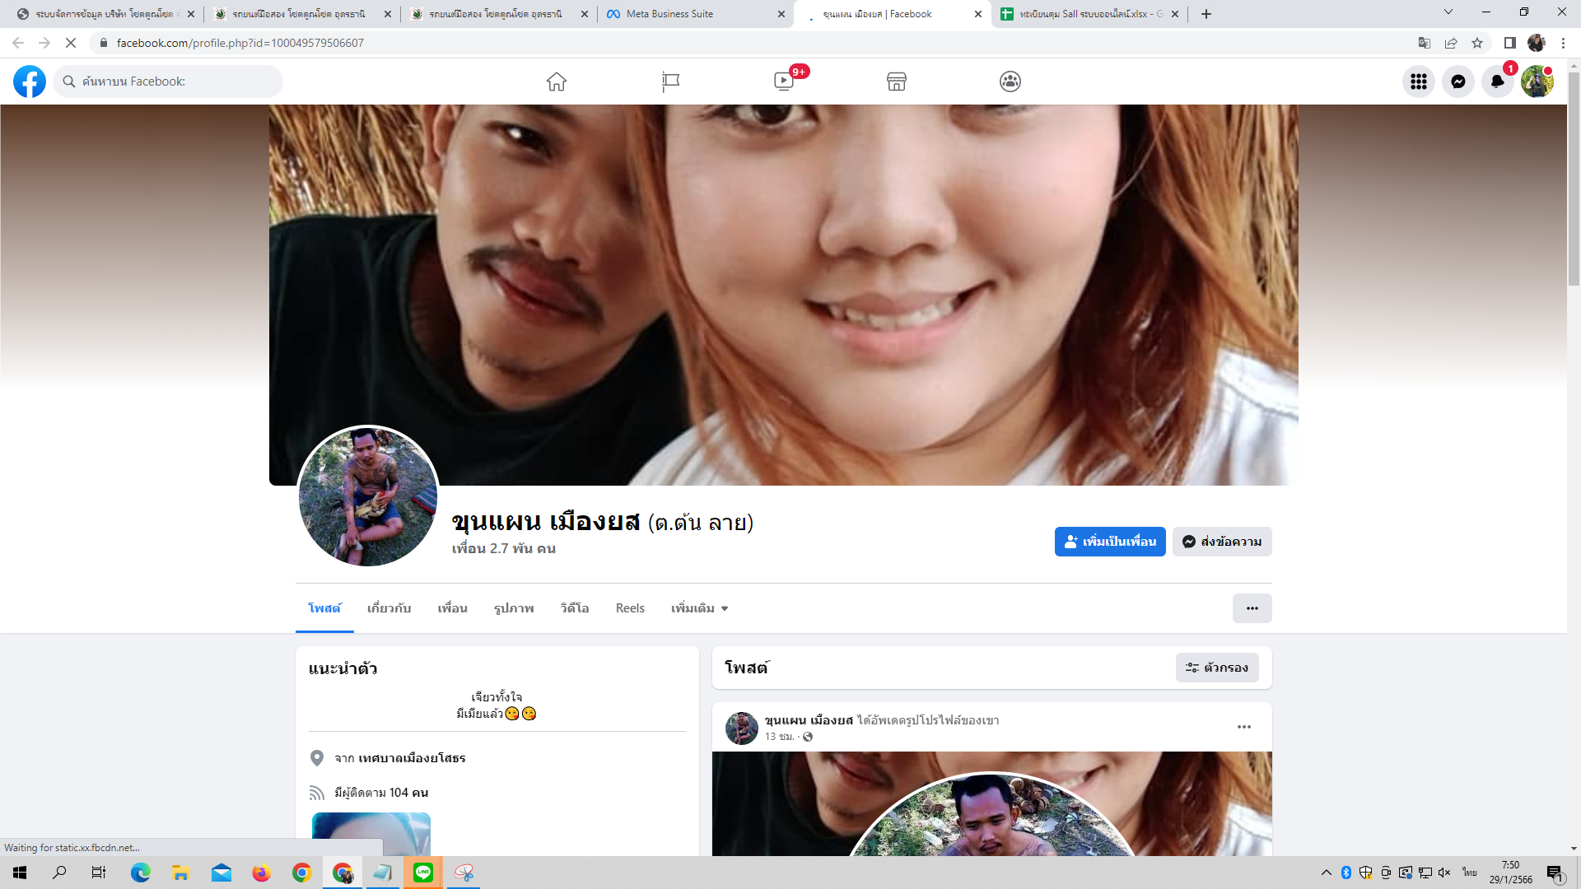Open the ตัวกรอง posts filter
This screenshot has height=889, width=1581.
[1217, 668]
